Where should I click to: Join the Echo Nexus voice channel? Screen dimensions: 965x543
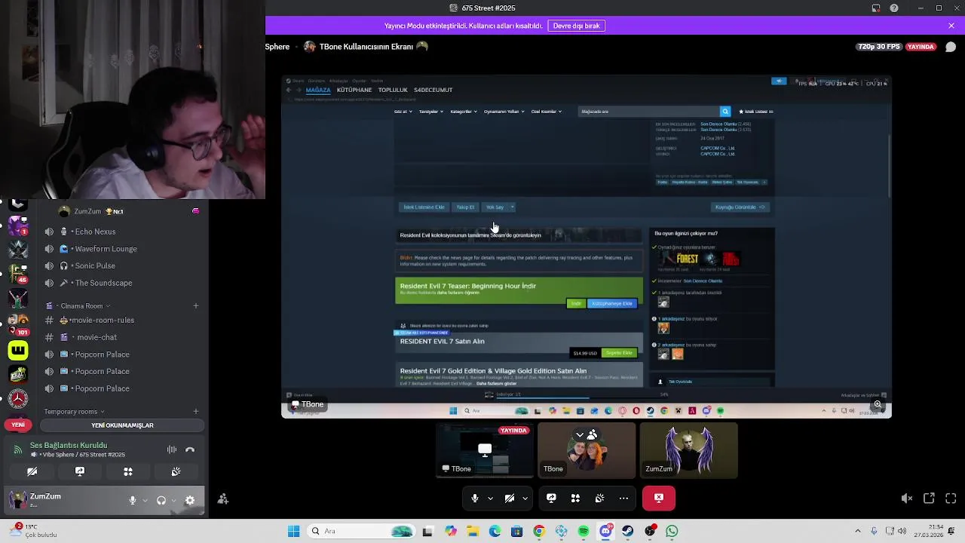[94, 232]
